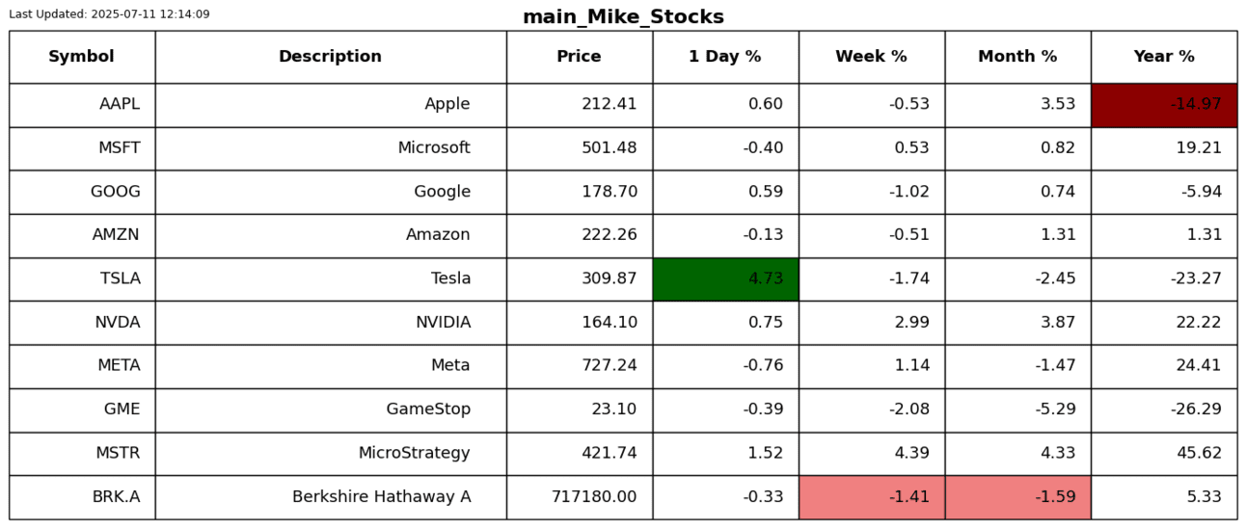The width and height of the screenshot is (1246, 528).
Task: Select the Price column header
Action: coord(579,57)
